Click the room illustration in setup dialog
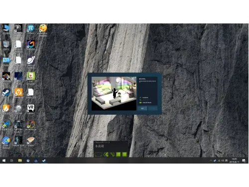Image resolution: width=249 pixels, height=187 pixels. point(114,94)
